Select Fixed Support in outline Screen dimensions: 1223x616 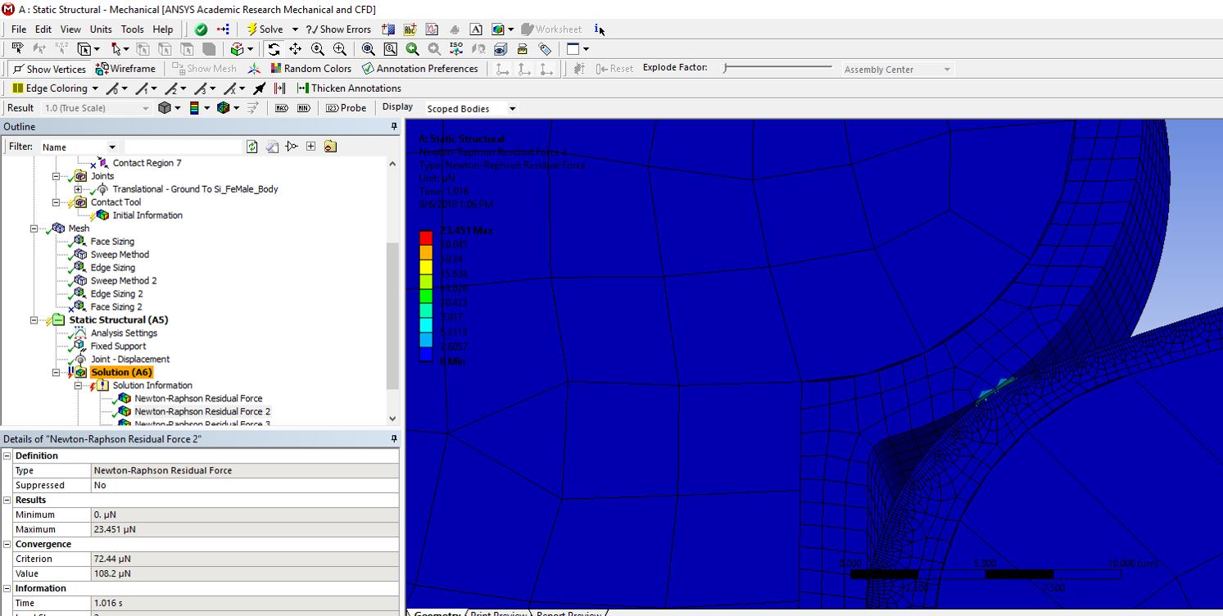[118, 346]
